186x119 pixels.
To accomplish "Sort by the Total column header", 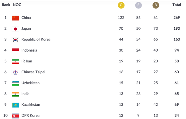I will coord(177,5).
